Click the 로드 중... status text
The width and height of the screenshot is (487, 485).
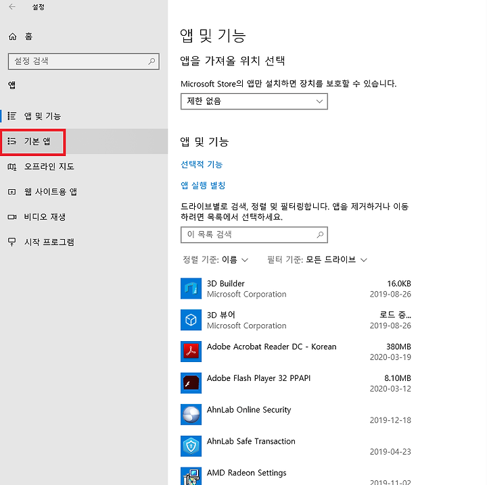395,315
